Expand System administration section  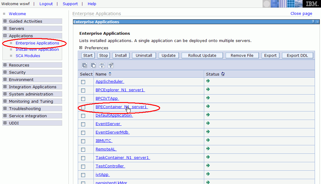click(x=5, y=94)
